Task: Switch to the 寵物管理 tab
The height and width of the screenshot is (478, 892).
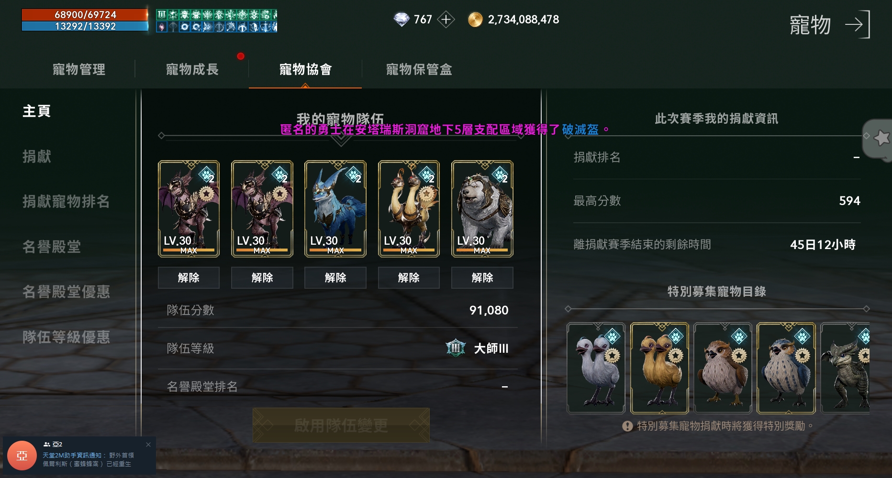Action: click(x=79, y=69)
